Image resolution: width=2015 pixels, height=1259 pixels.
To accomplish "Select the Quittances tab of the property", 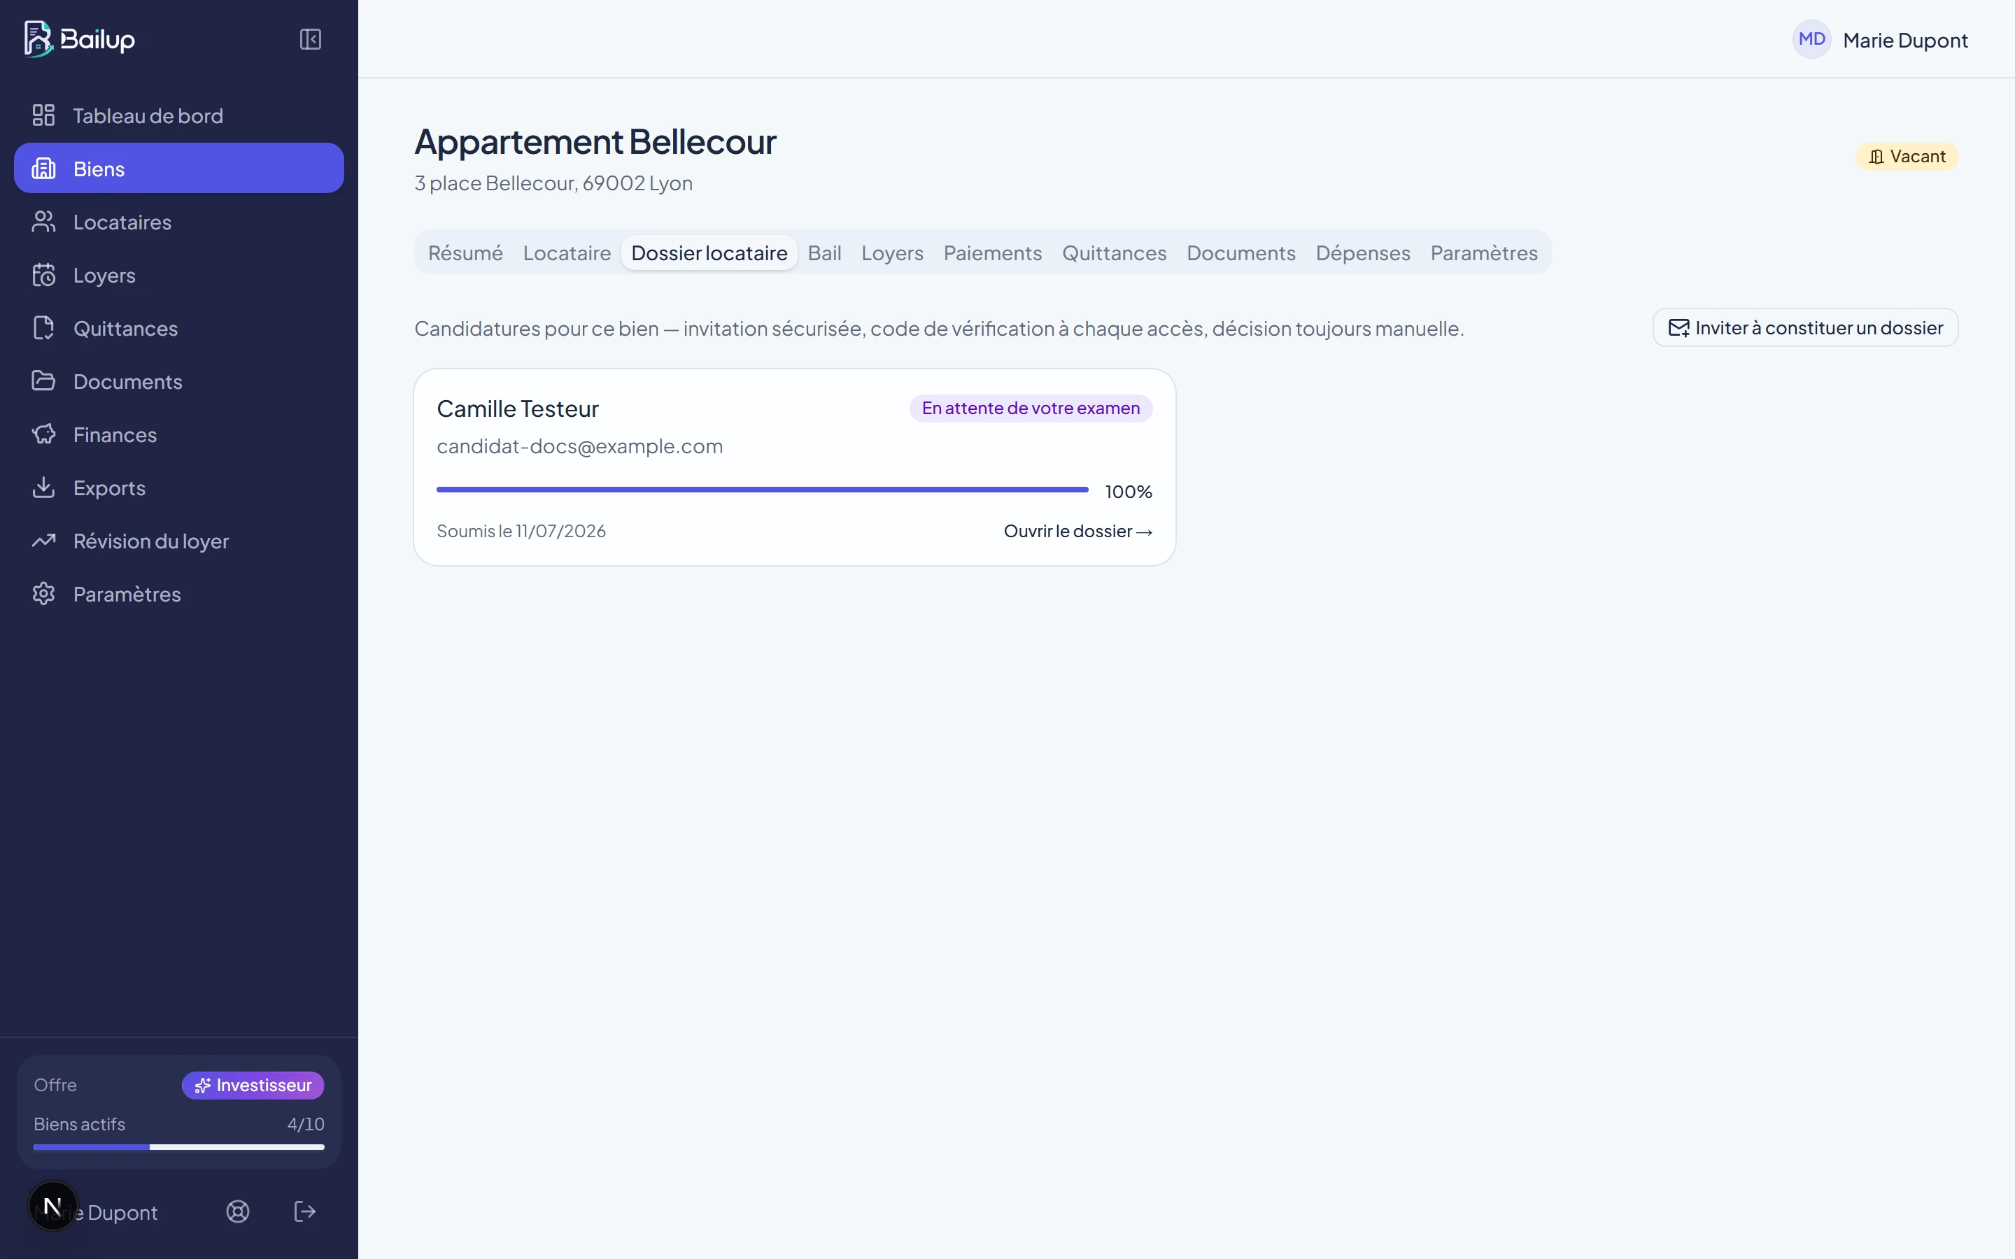I will click(x=1114, y=252).
